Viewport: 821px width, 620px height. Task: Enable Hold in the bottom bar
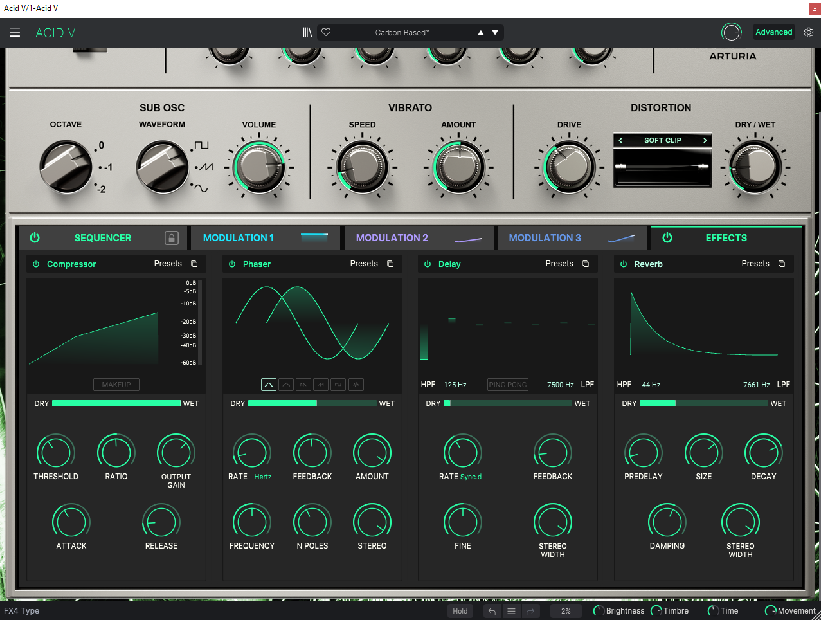click(x=460, y=611)
